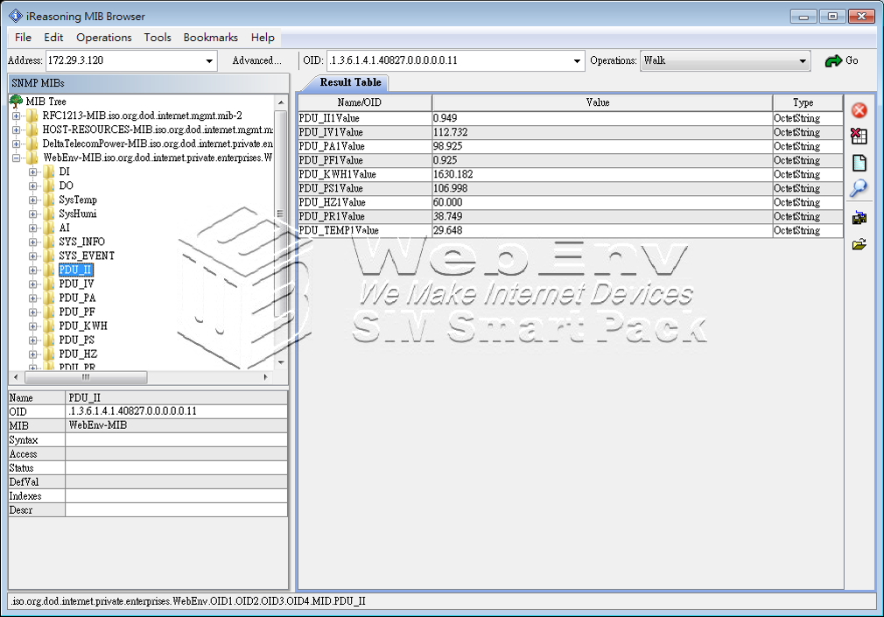Switch to the Result Table tab
Screen dimensions: 884x617
[x=350, y=82]
